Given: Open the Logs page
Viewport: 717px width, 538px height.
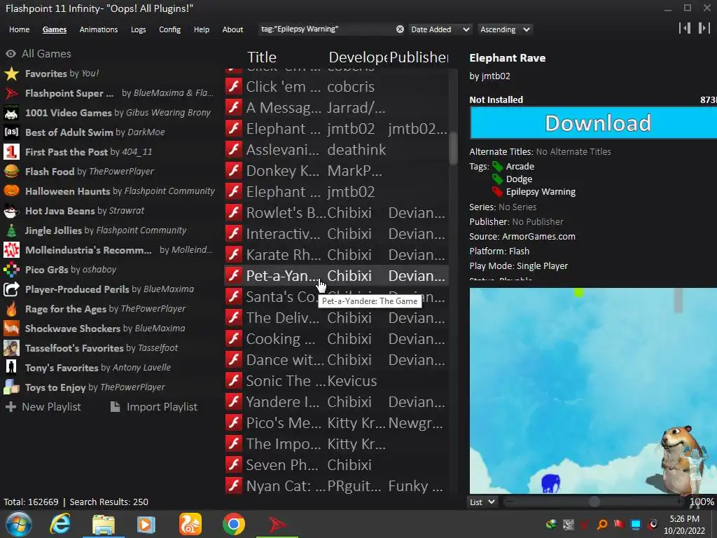Looking at the screenshot, I should (x=138, y=29).
